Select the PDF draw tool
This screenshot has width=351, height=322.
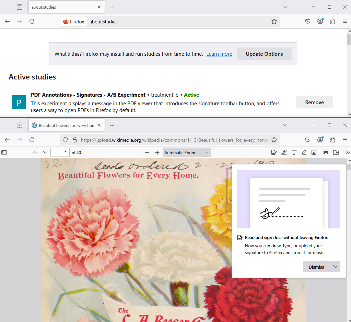tap(304, 153)
